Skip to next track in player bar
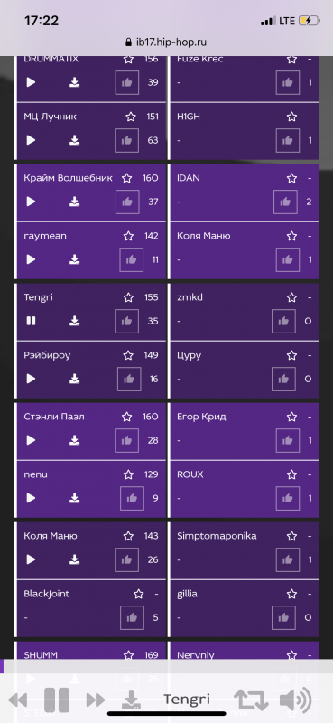Screen dimensions: 333x723 coord(96,700)
